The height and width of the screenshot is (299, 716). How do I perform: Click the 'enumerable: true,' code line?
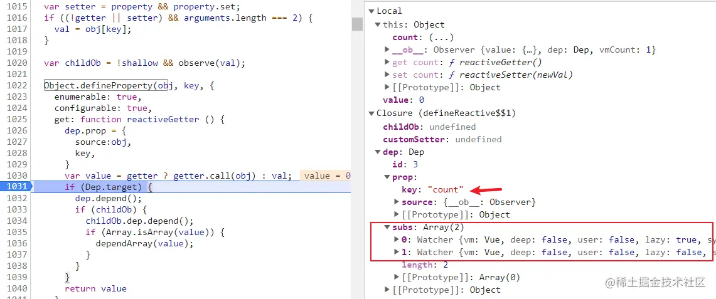98,97
